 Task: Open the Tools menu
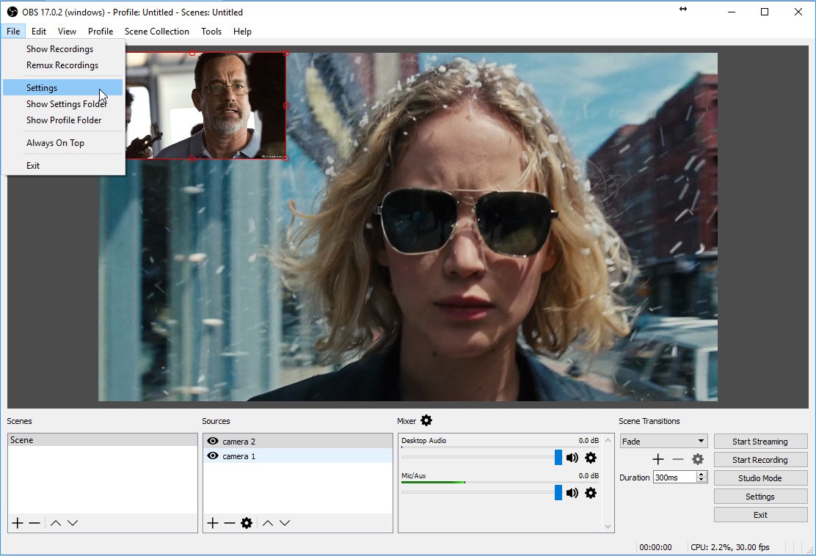click(x=211, y=32)
